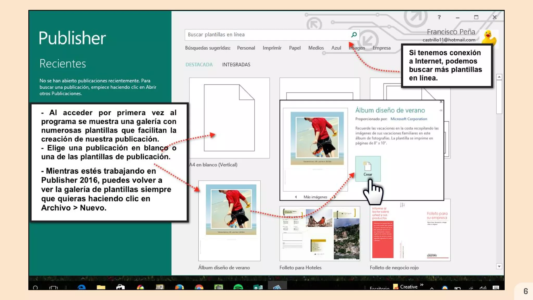Viewport: 533px width, 300px height.
Task: Select the DESTACADA tab
Action: pos(199,65)
